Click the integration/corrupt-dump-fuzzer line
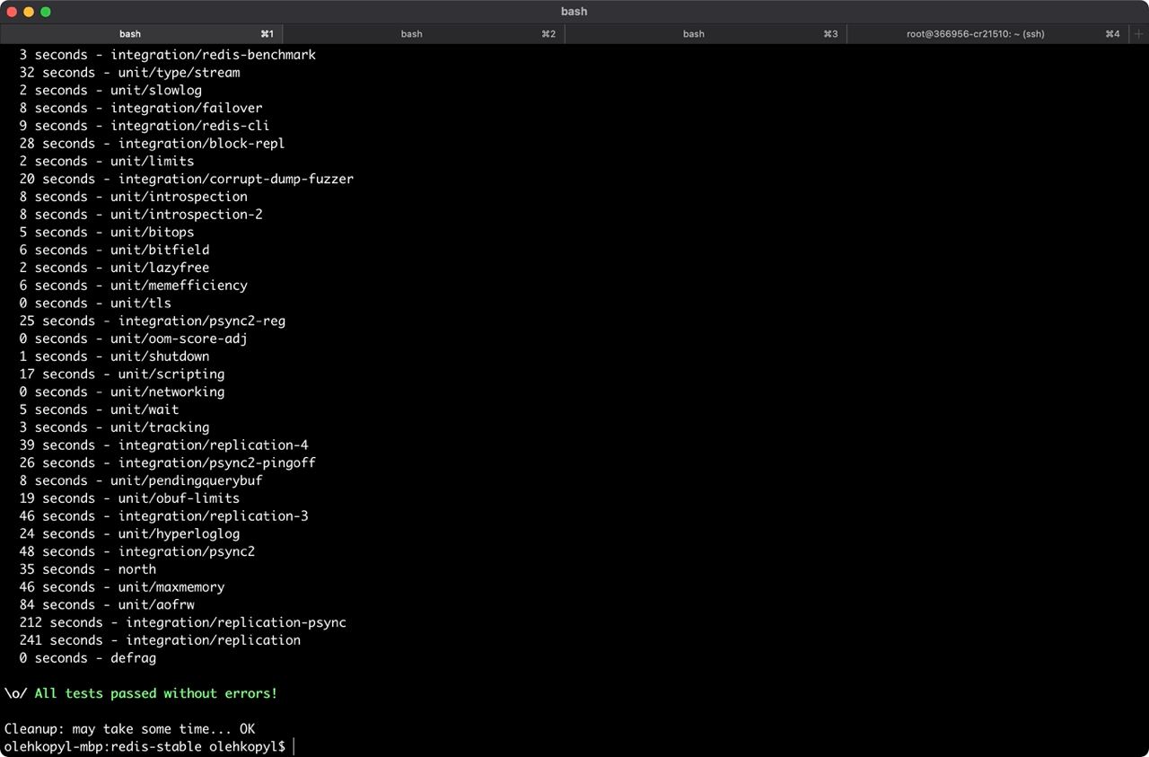The width and height of the screenshot is (1149, 757). (x=186, y=179)
